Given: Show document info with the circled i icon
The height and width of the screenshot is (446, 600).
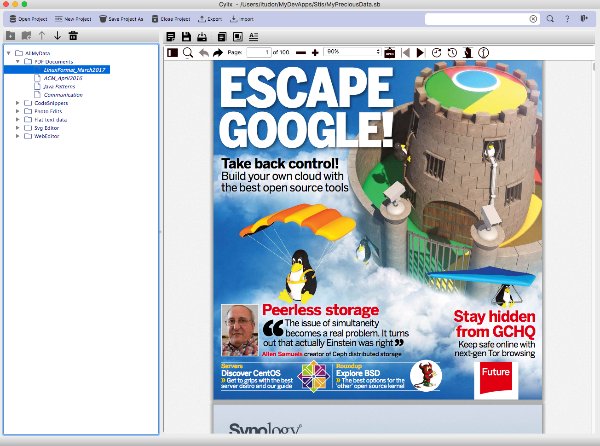Looking at the screenshot, I should [x=483, y=52].
